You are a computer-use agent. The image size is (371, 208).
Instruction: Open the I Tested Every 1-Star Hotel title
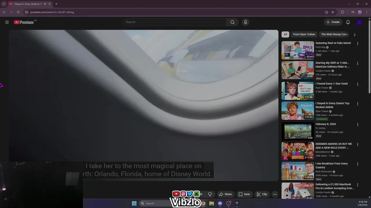point(332,84)
